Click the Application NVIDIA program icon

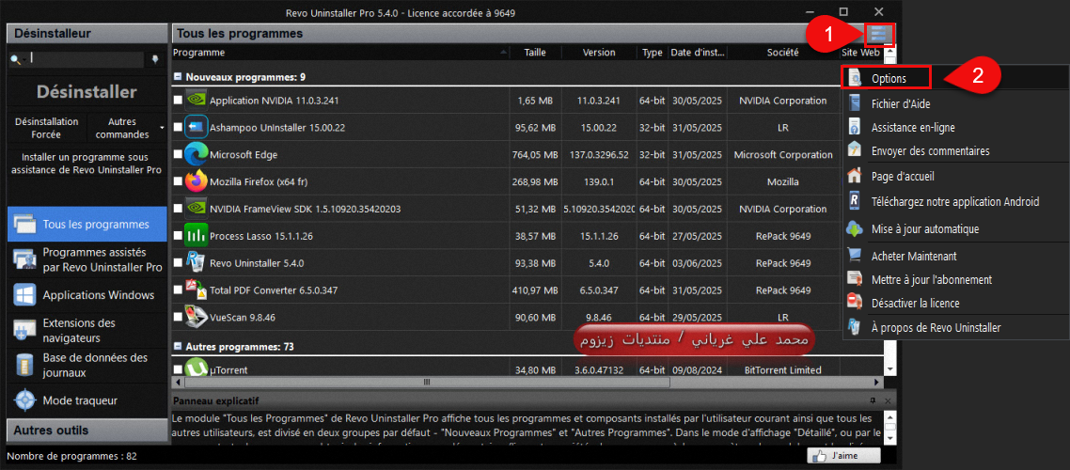tap(197, 101)
